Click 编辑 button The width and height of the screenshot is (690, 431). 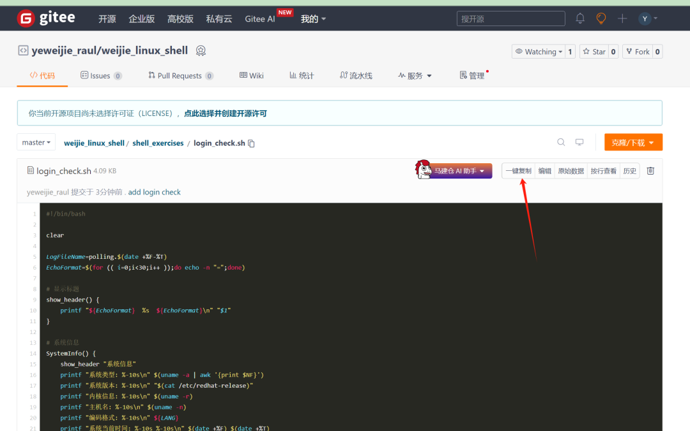[544, 171]
